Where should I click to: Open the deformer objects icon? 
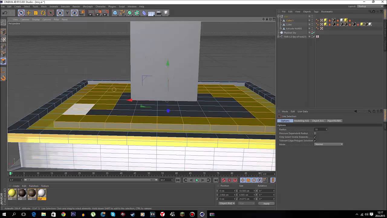(144, 13)
